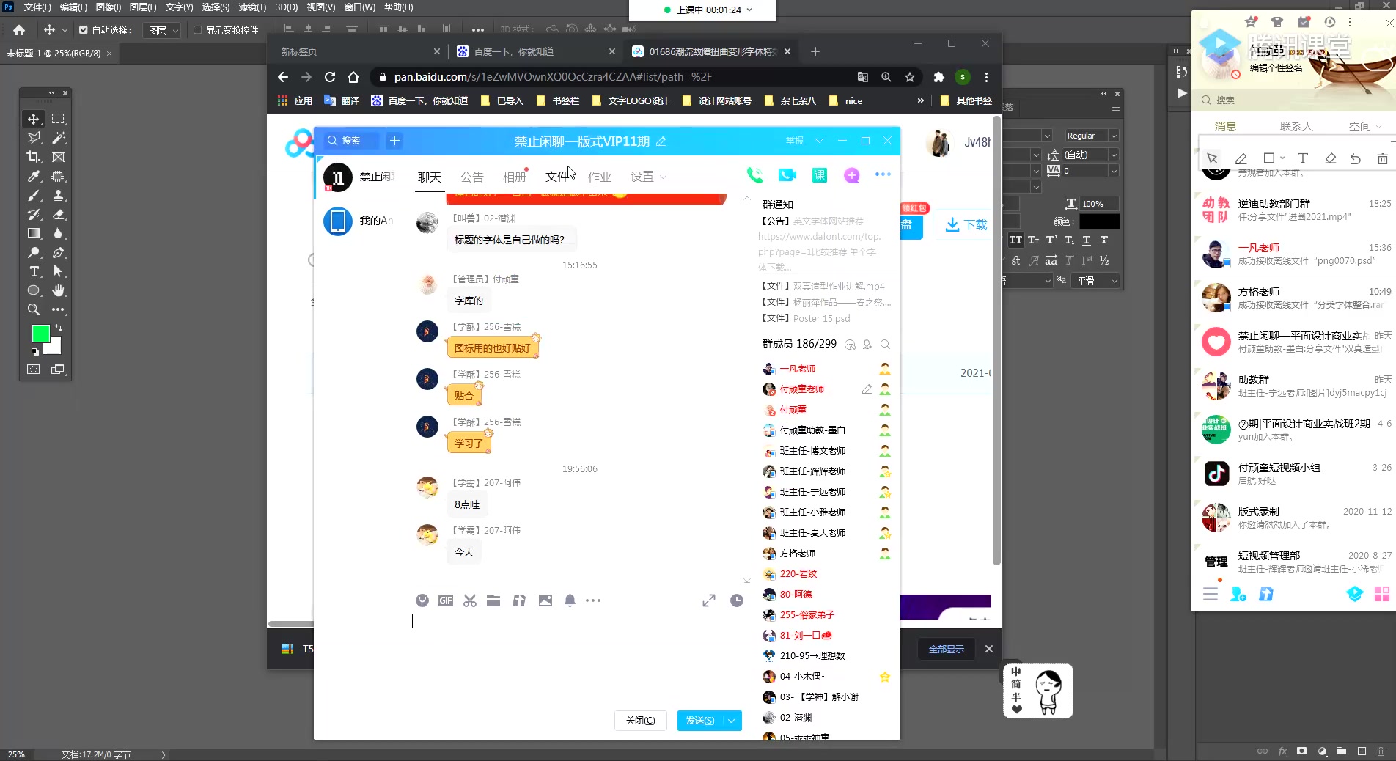Click the 关闭(C) close chat button

pyautogui.click(x=640, y=721)
